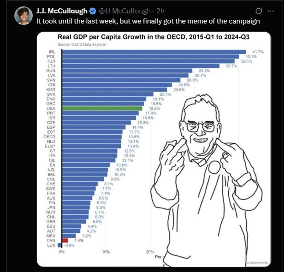Screen dimensions: 284x272
Task: Click the J.J. McCullough display name
Action: coord(62,11)
